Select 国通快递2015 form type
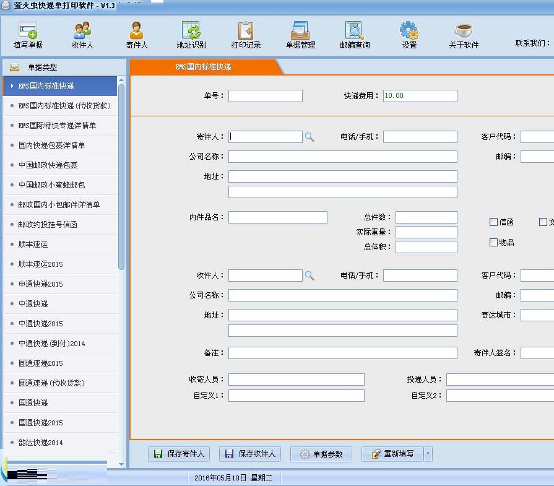The image size is (554, 486). coord(60,422)
